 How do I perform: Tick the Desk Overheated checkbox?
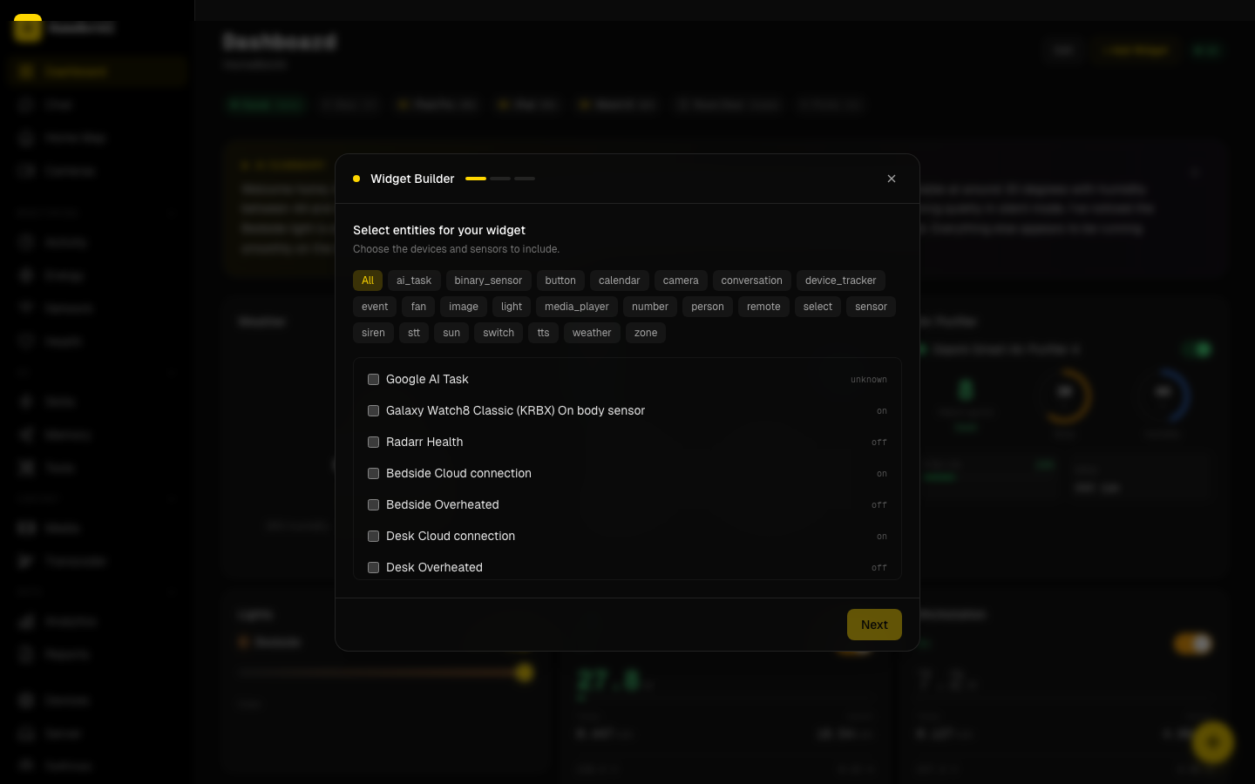(373, 568)
